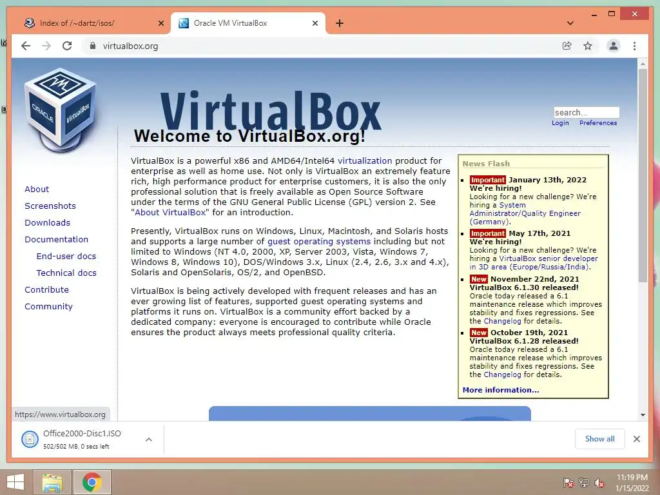Bookmark this page with the star icon

coord(588,46)
